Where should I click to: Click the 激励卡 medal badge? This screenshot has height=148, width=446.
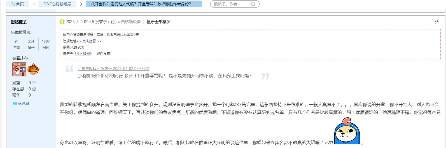[19, 69]
